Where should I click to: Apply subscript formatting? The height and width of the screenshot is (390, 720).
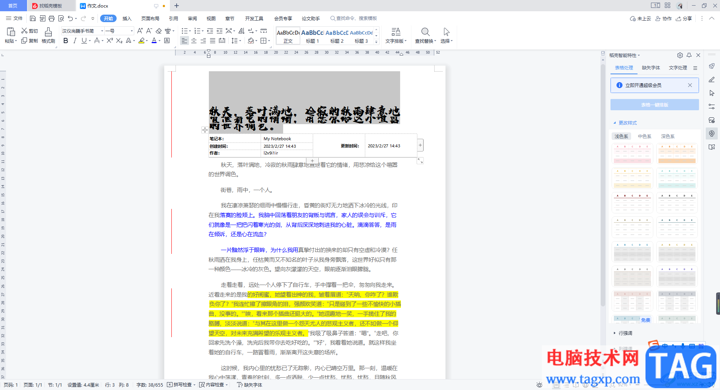pyautogui.click(x=119, y=40)
